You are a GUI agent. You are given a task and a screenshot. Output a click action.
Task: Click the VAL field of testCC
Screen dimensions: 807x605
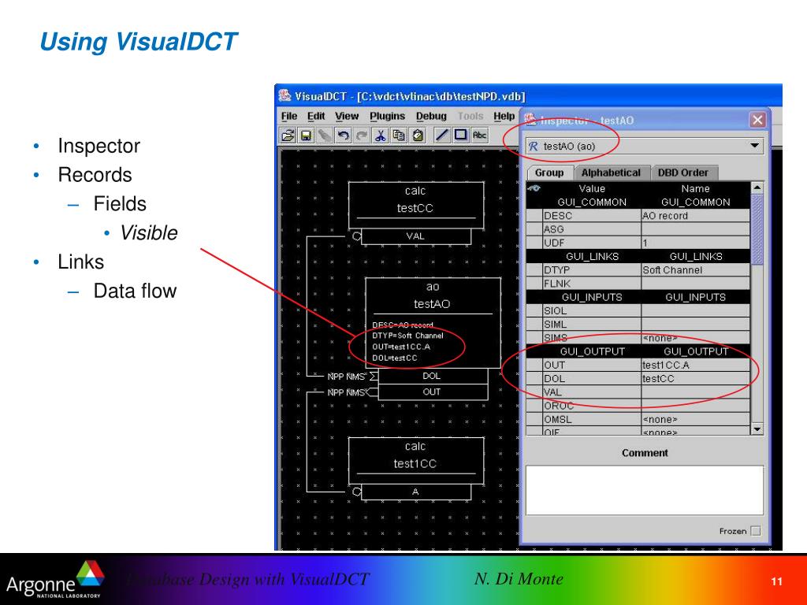pyautogui.click(x=416, y=236)
